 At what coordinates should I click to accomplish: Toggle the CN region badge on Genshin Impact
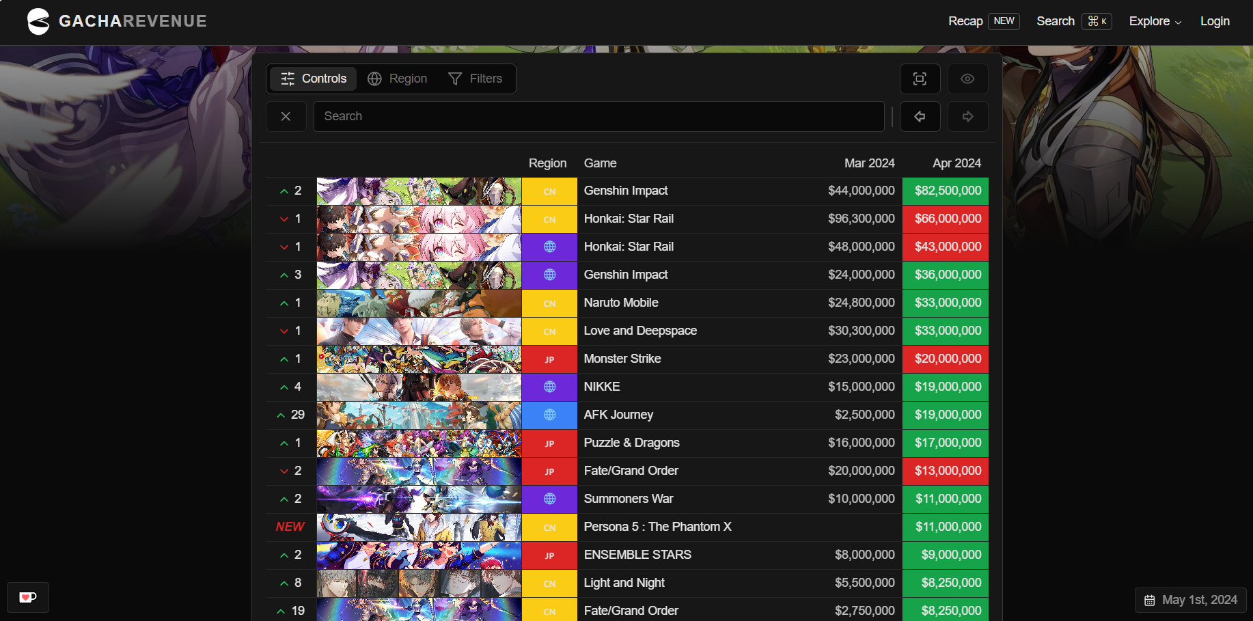click(549, 191)
